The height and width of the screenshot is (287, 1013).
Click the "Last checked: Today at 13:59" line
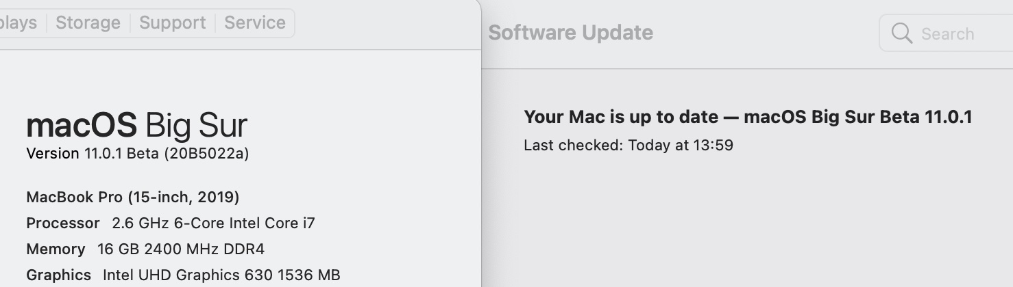tap(628, 145)
